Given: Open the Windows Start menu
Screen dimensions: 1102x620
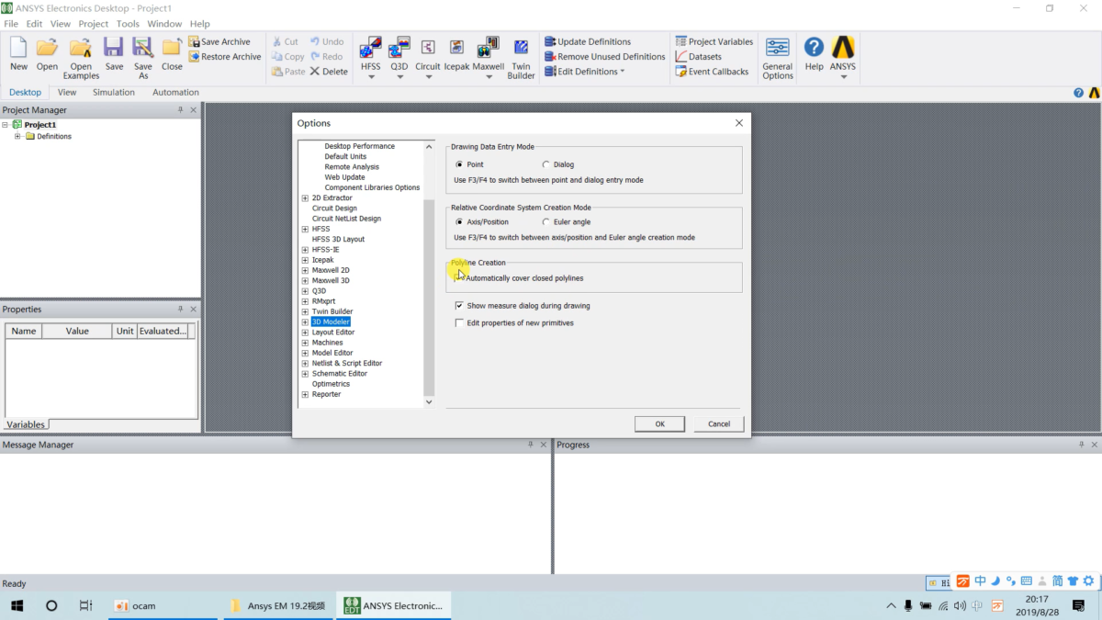Looking at the screenshot, I should click(17, 605).
